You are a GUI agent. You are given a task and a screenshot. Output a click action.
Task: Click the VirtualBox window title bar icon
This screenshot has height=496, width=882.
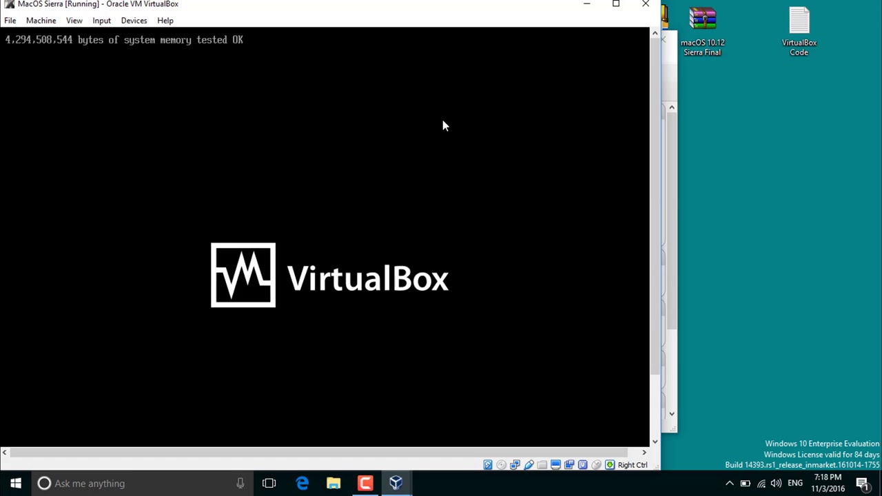[9, 4]
